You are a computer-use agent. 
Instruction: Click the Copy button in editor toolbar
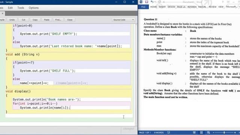(x=35, y=20)
